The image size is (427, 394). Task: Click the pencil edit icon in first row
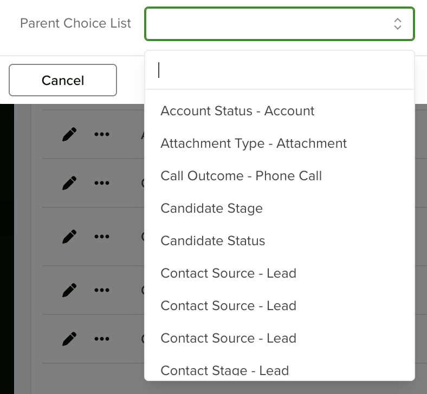[x=69, y=134]
